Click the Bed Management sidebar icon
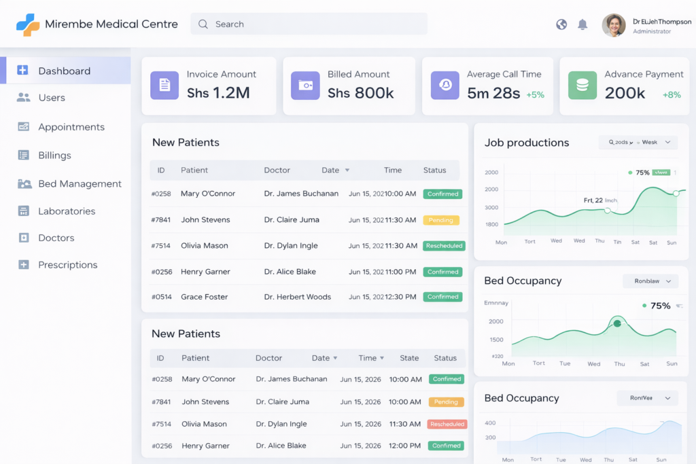696x464 pixels. (24, 183)
